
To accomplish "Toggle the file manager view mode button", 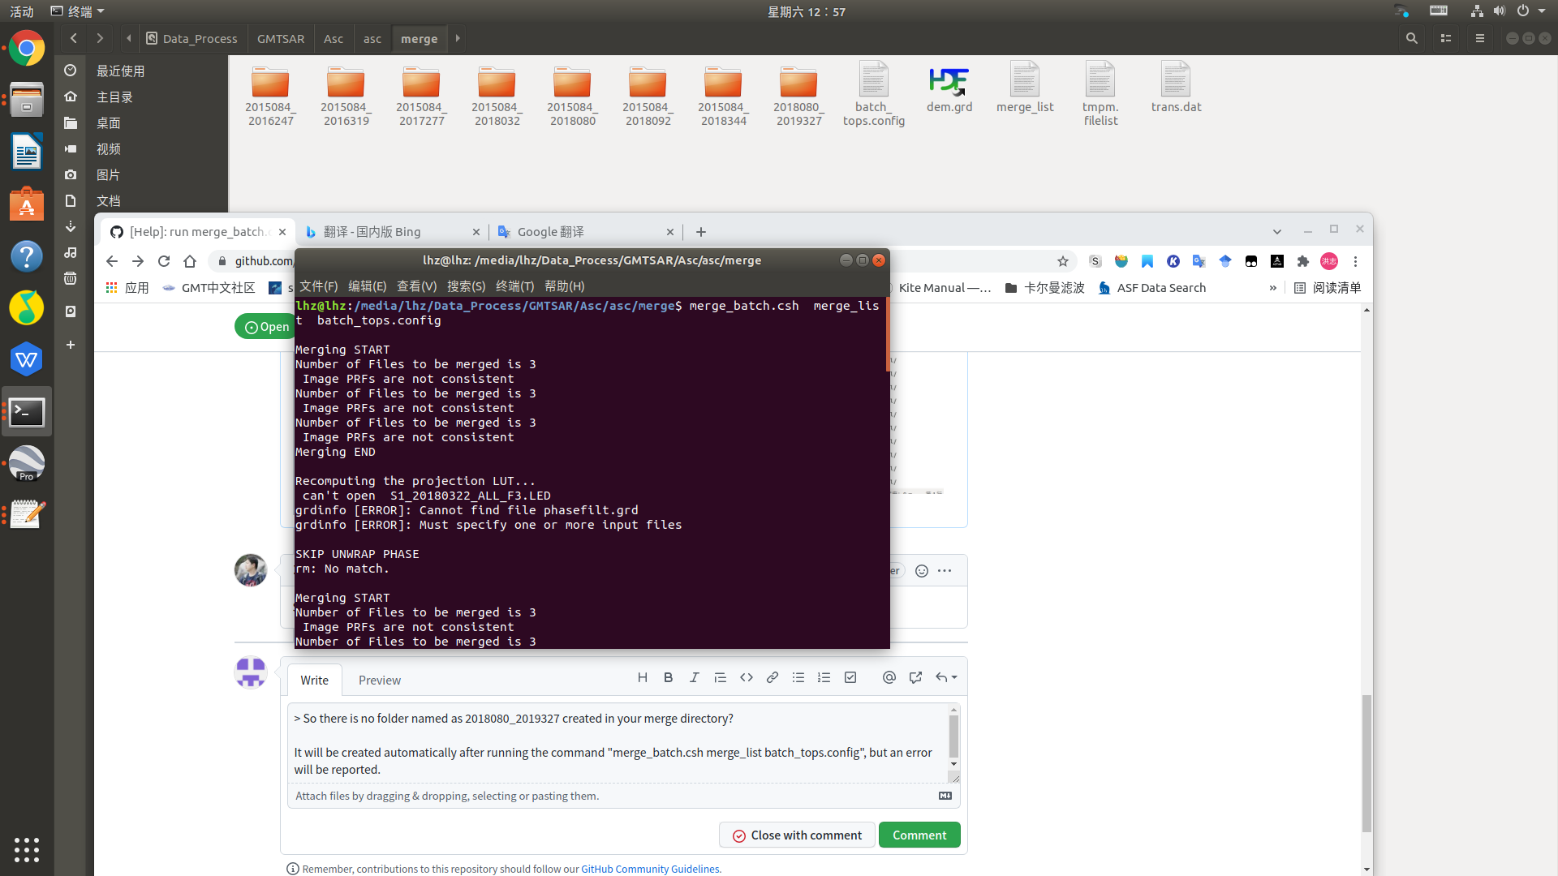I will (x=1446, y=38).
